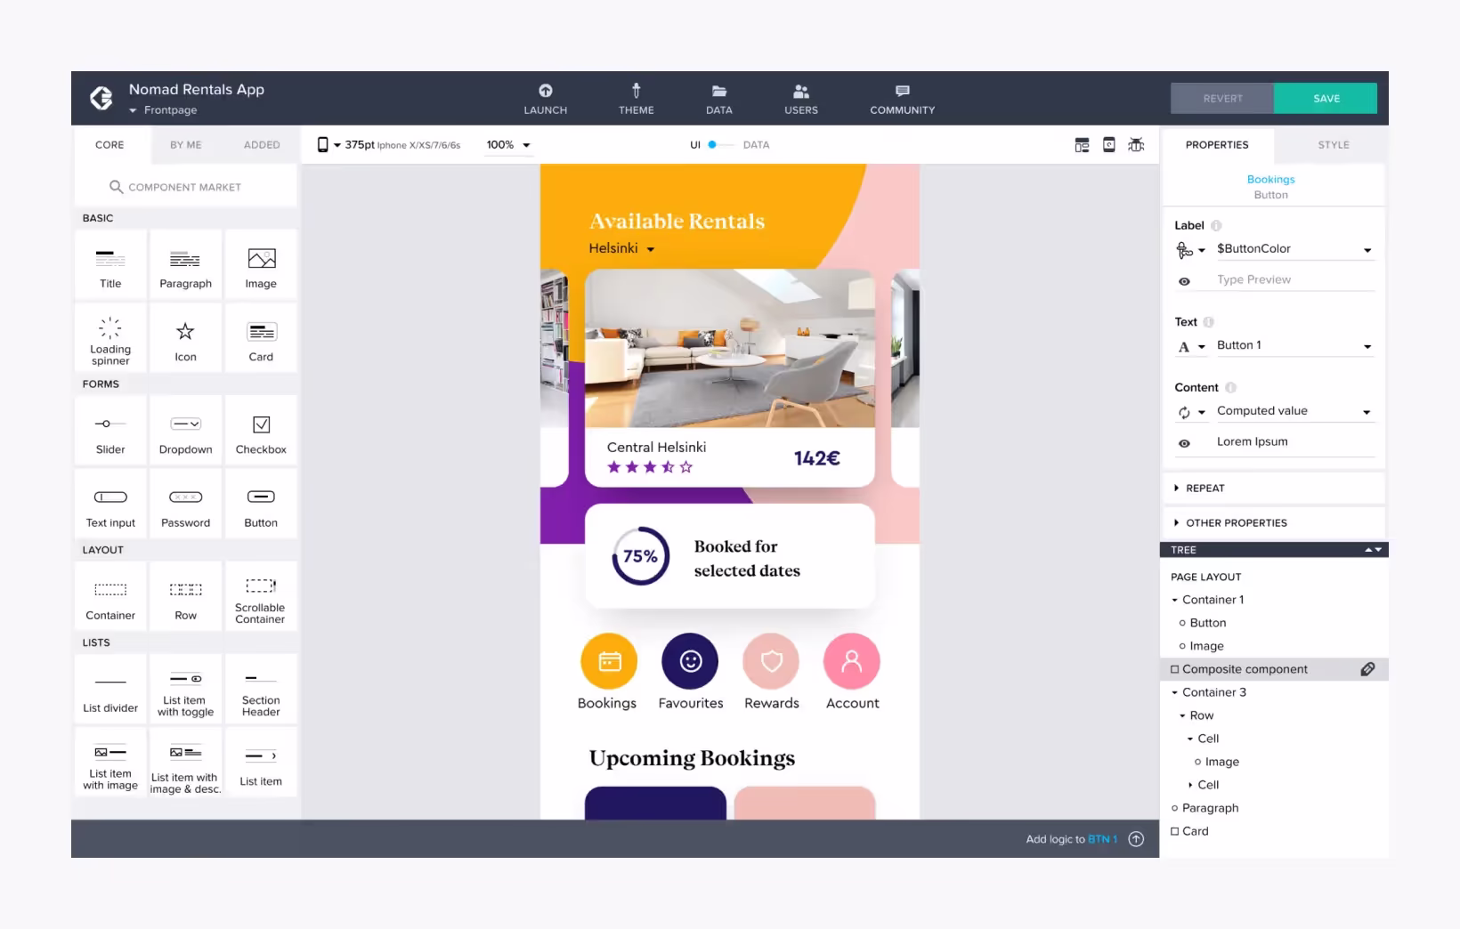Click the layout view icon in canvas toolbar
The height and width of the screenshot is (929, 1460).
point(1082,145)
